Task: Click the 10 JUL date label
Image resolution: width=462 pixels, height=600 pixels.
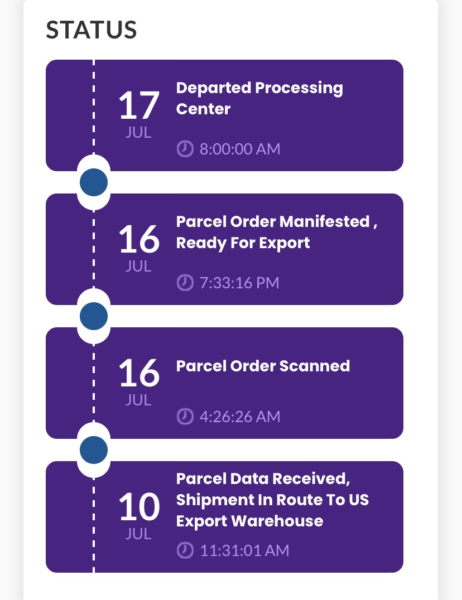Action: coord(138,516)
